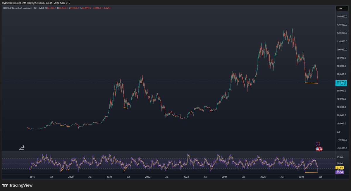The image size is (351, 191).
Task: Open the lightning bolt event icon
Action: 318,144
